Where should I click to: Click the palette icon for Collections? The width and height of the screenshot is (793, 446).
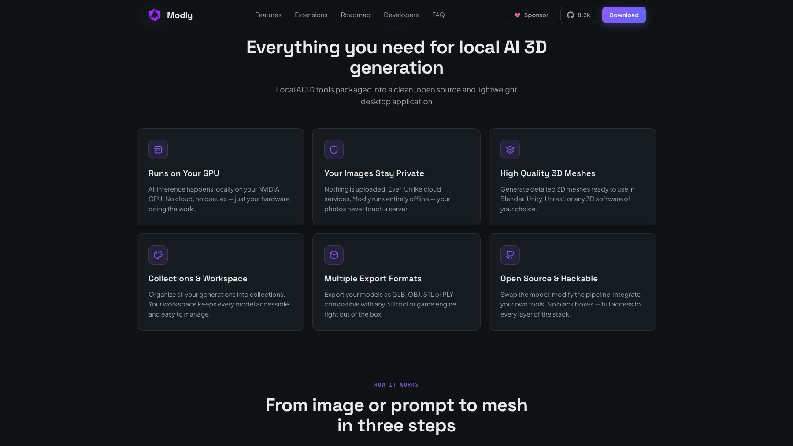tap(158, 255)
